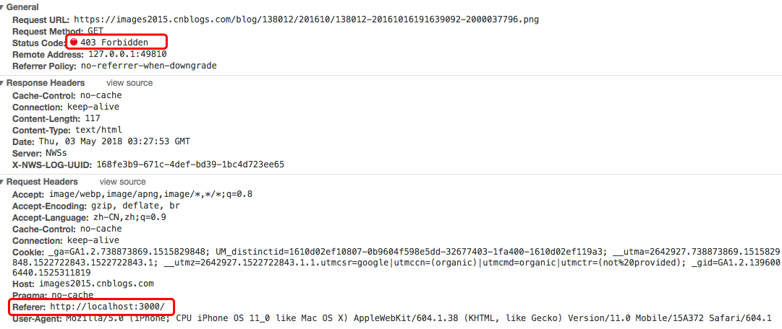Image resolution: width=782 pixels, height=329 pixels.
Task: Click the red status dot icon
Action: click(x=74, y=43)
